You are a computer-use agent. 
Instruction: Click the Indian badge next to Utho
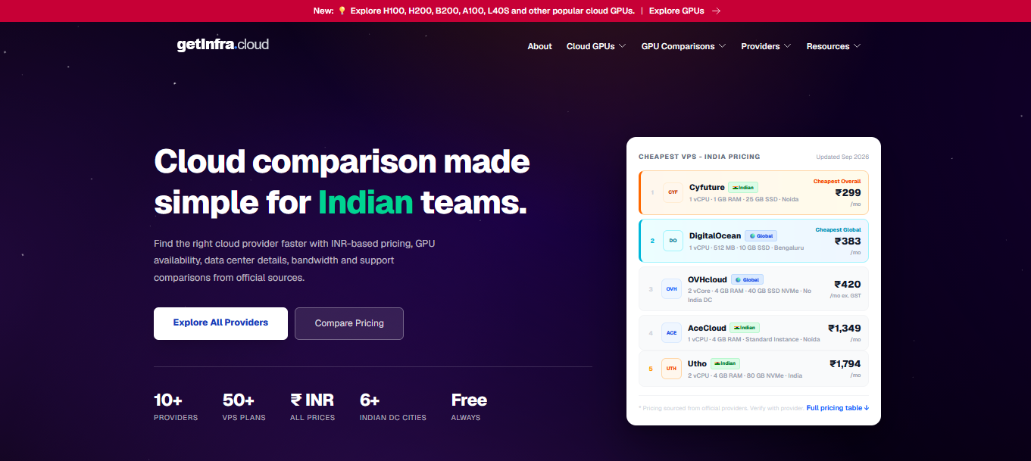tap(725, 363)
